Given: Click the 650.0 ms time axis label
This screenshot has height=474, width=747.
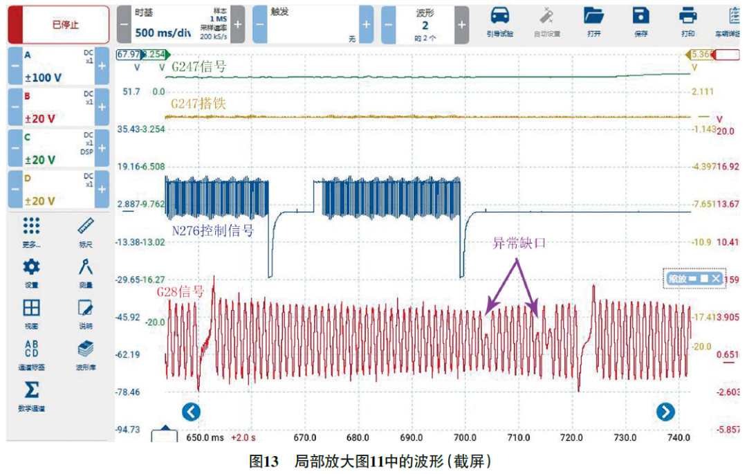Looking at the screenshot, I should click(205, 437).
